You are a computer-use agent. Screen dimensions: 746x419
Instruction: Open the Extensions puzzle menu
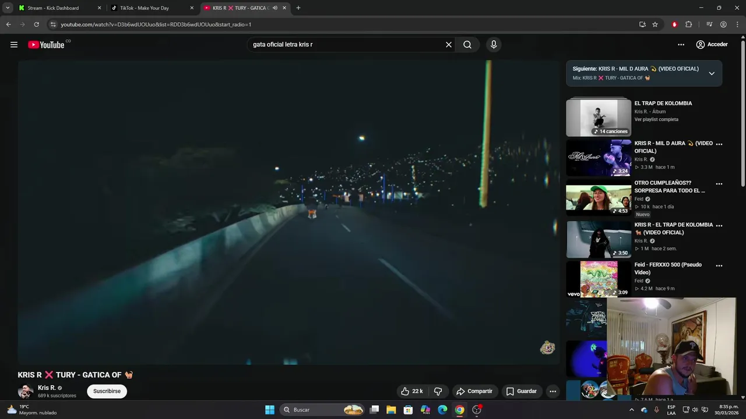[688, 24]
